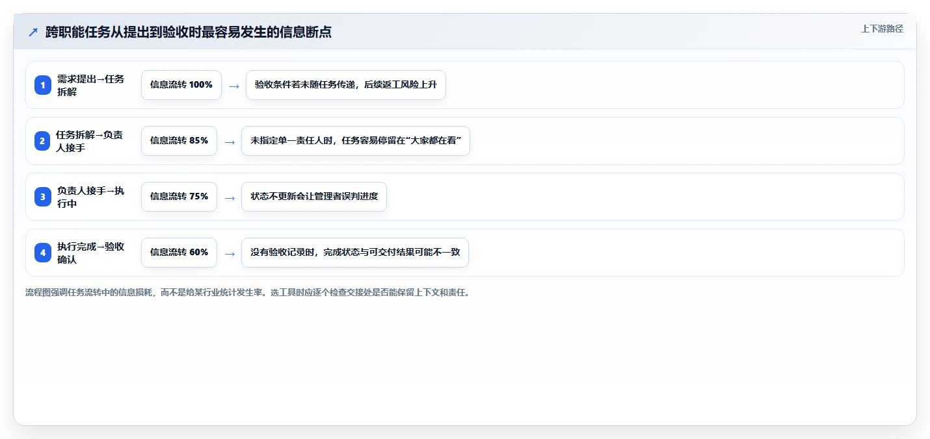Select the 信息流转 60% chip
The image size is (930, 439).
pyautogui.click(x=179, y=253)
